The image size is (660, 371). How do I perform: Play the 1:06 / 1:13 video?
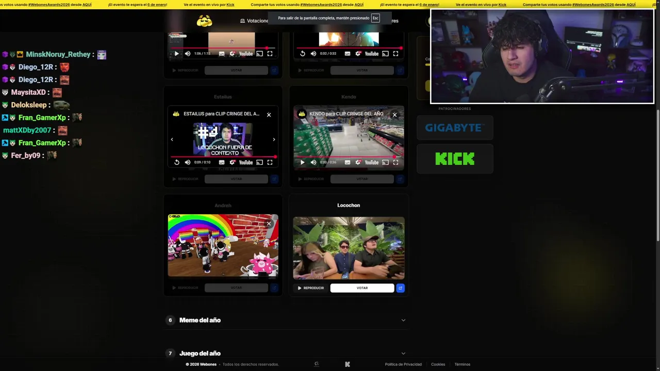coord(176,54)
